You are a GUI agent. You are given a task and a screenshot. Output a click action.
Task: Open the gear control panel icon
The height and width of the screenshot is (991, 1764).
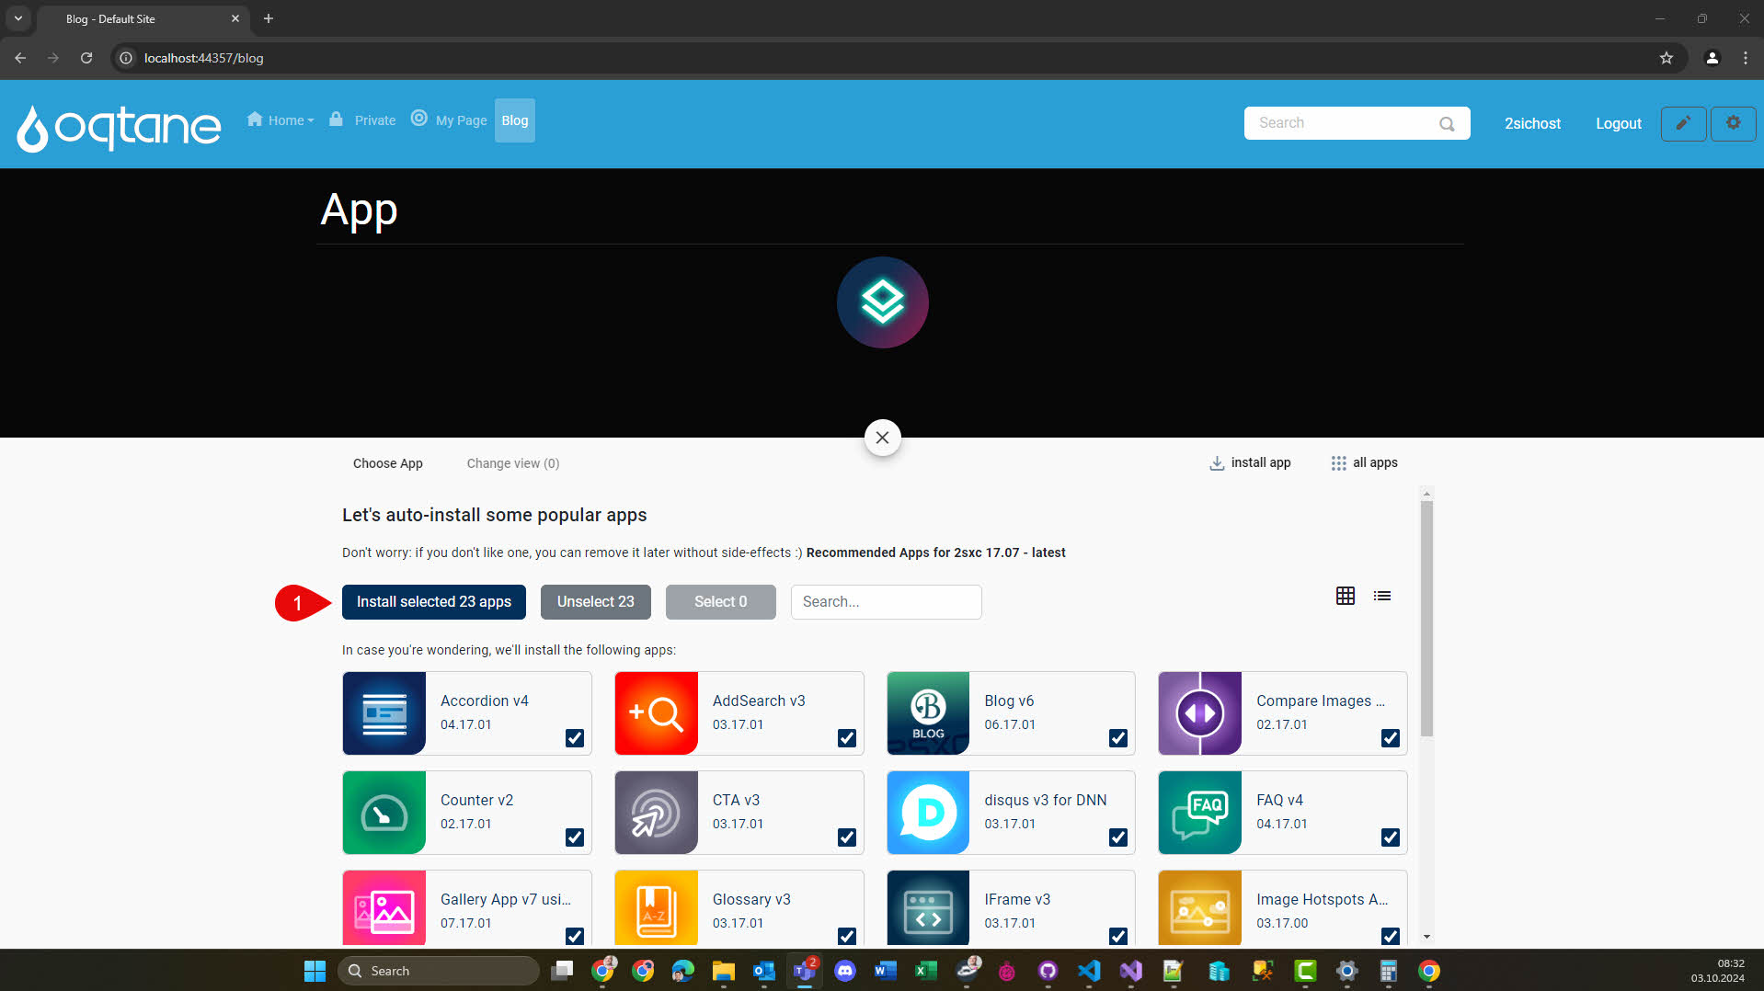pos(1733,123)
